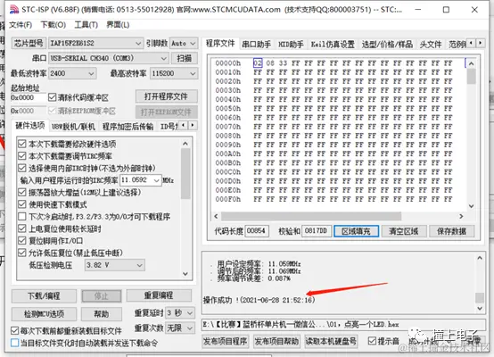Screen dimensions: 494x357
Task: Open 文件(F) menu
Action: point(21,25)
